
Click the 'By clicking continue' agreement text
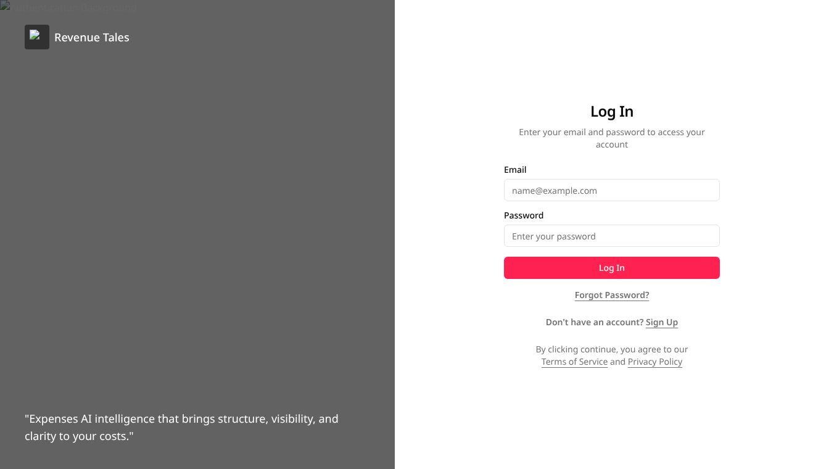pyautogui.click(x=611, y=349)
